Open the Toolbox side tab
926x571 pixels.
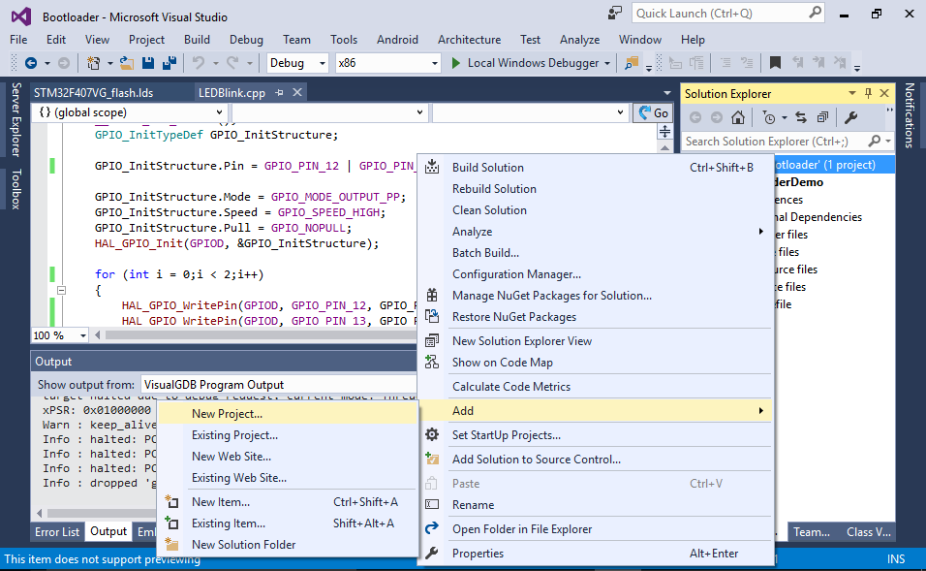(x=15, y=189)
